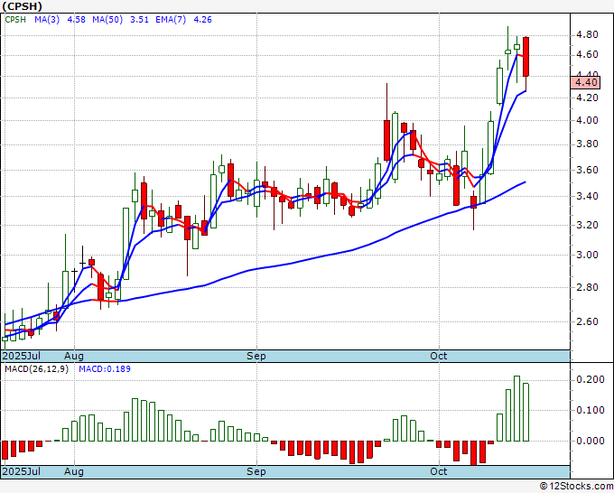The height and width of the screenshot is (493, 614).
Task: Click Oct on the price chart date axis
Action: [438, 356]
